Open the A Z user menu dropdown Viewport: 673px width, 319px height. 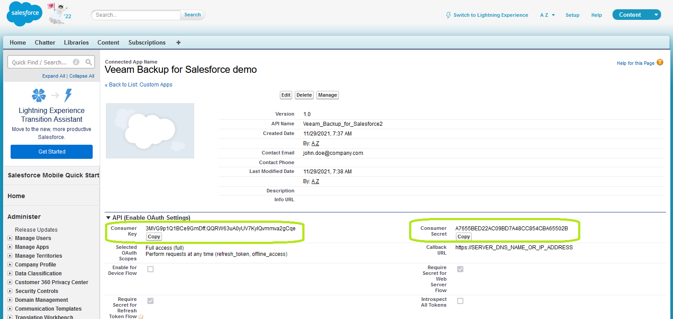pyautogui.click(x=548, y=15)
